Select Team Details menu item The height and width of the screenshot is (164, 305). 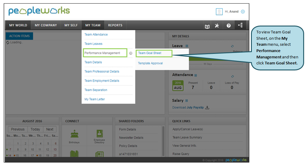point(93,62)
